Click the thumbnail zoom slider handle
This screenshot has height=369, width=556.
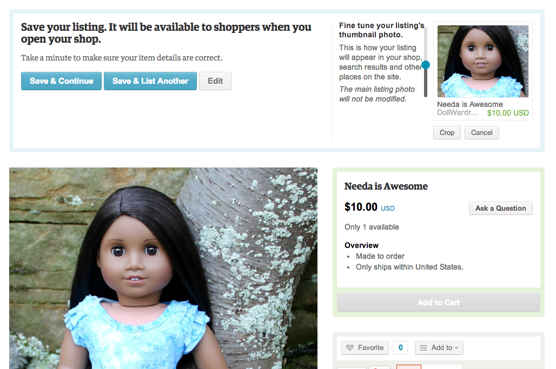426,65
